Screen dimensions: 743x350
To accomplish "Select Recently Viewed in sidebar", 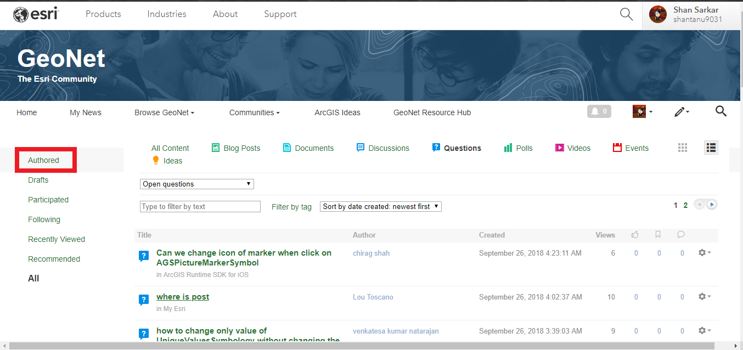I will click(x=57, y=239).
